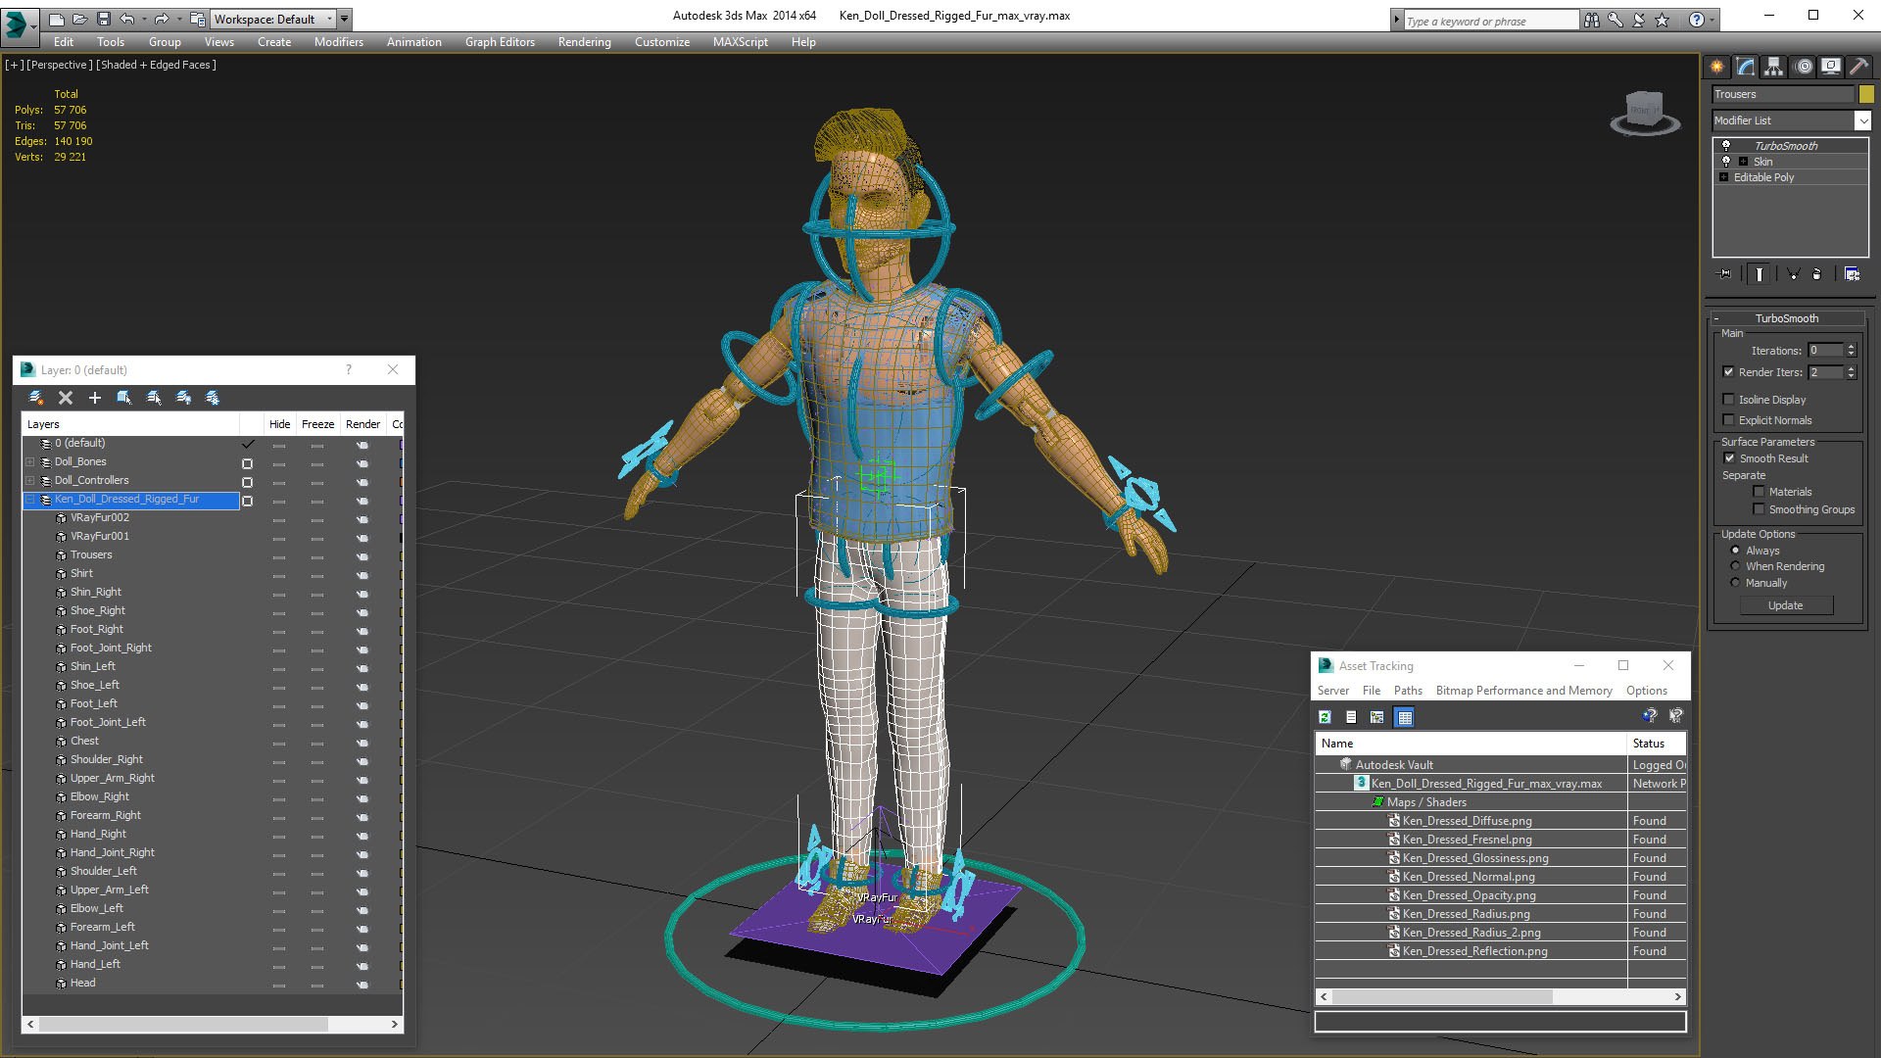This screenshot has height=1058, width=1881.
Task: Enable the Isoline Display checkbox
Action: click(1728, 400)
